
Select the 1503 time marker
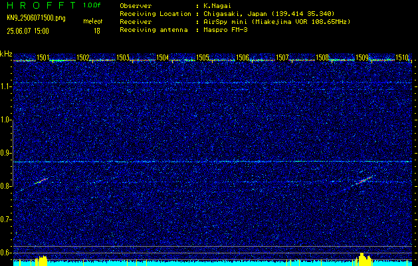[x=123, y=57]
